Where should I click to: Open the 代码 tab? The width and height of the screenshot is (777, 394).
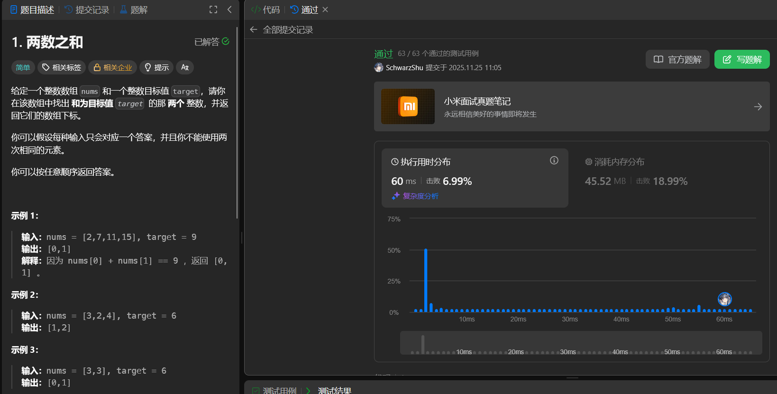point(265,9)
